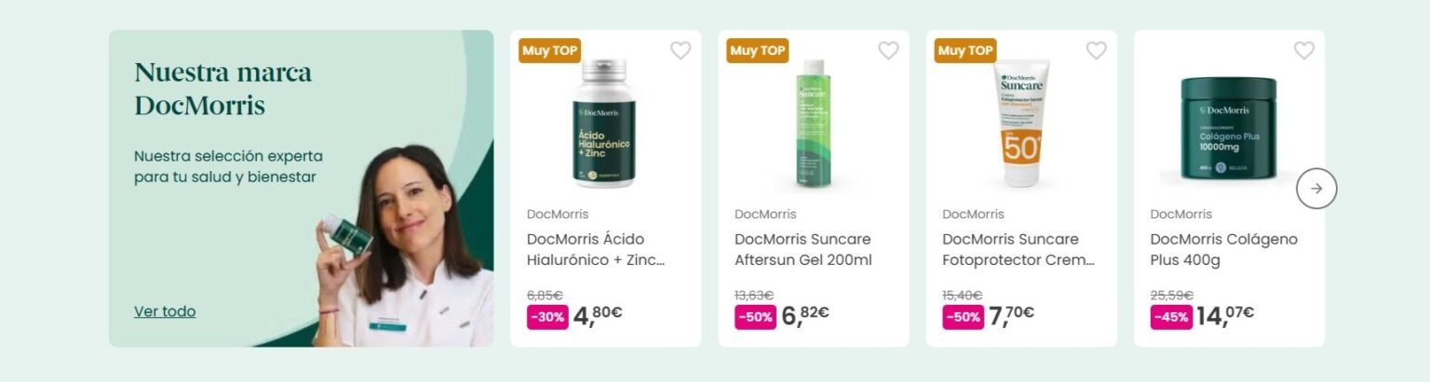Image resolution: width=1430 pixels, height=382 pixels.
Task: View the SPF 50 Fotoprotector tube image
Action: coord(1021,124)
